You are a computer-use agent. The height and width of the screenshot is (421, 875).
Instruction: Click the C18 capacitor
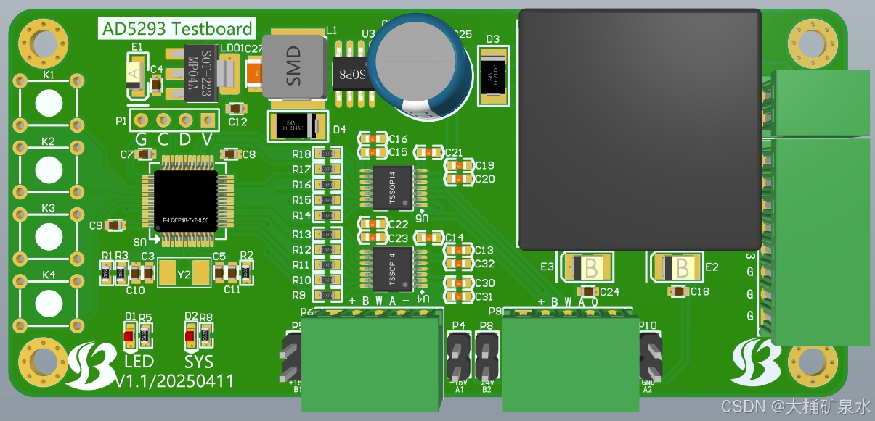point(677,291)
